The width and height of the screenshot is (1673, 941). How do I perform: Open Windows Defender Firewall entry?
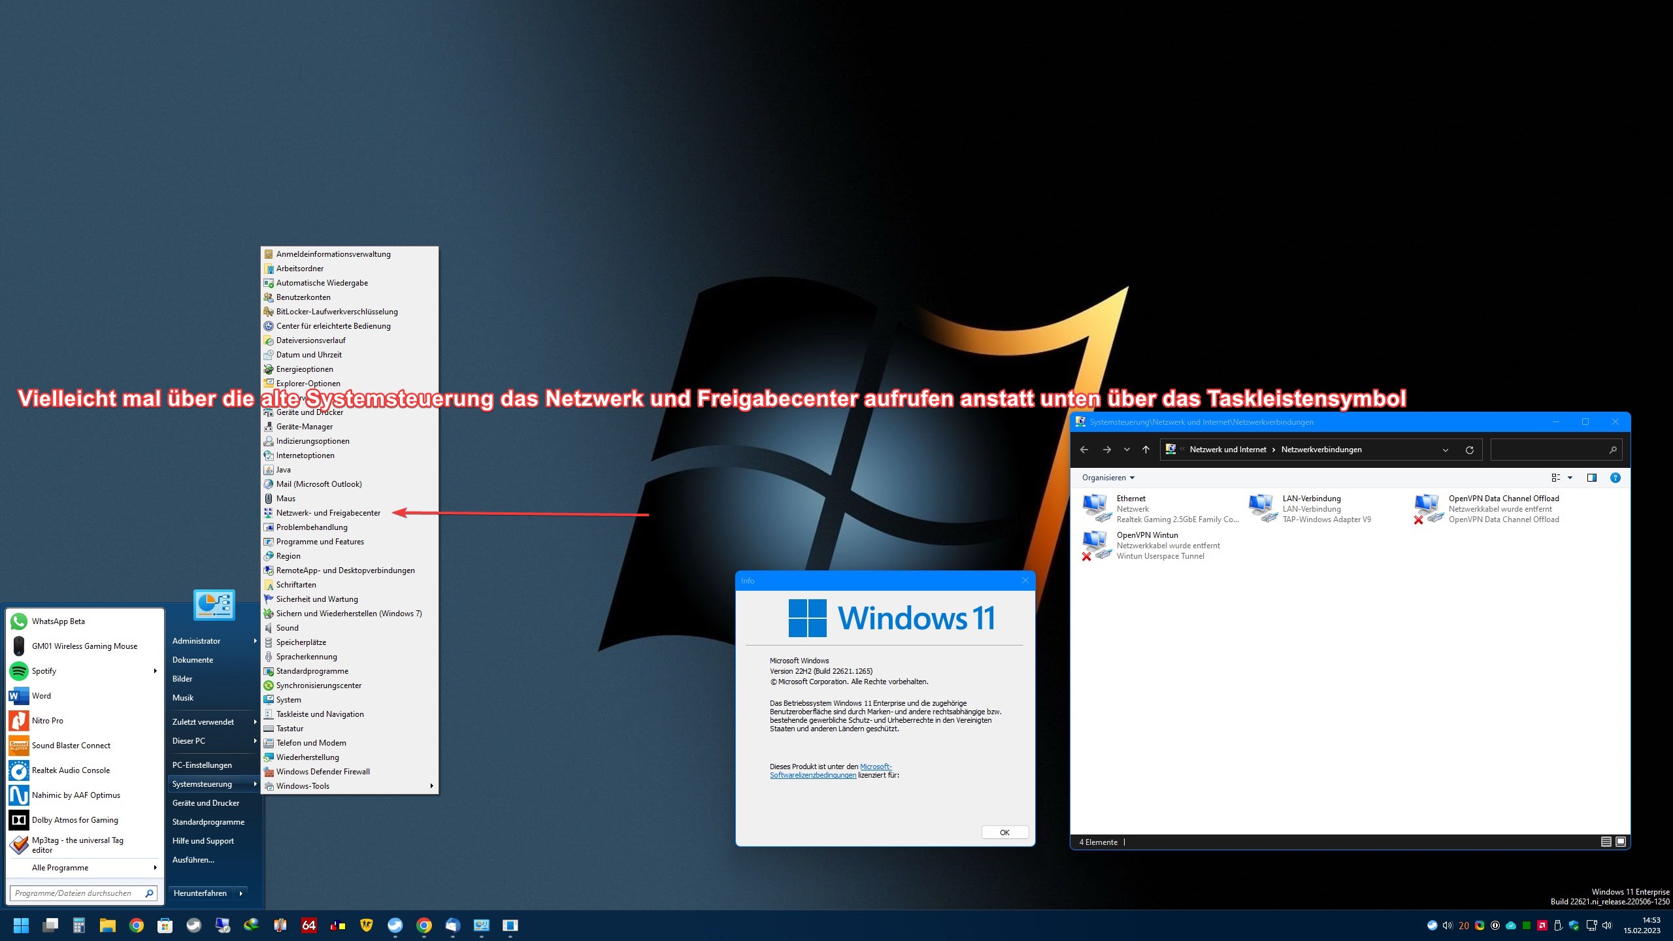pyautogui.click(x=350, y=772)
